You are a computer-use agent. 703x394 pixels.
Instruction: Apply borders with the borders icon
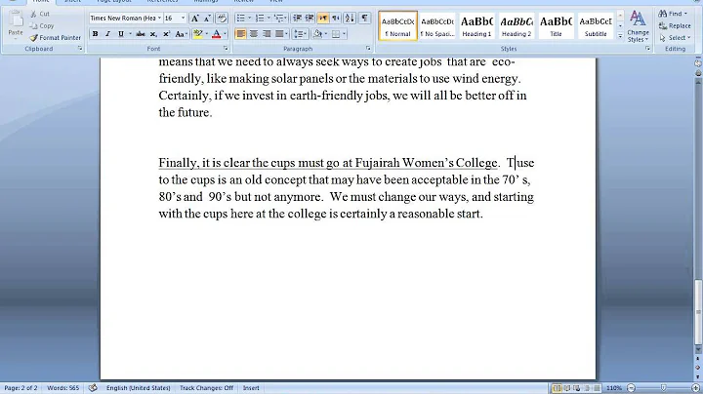point(336,34)
